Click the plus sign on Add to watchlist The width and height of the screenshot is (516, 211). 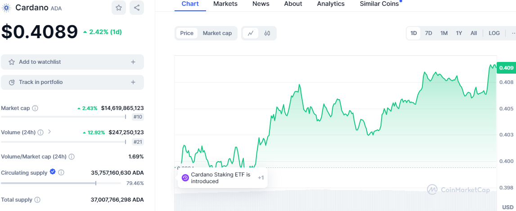(133, 62)
